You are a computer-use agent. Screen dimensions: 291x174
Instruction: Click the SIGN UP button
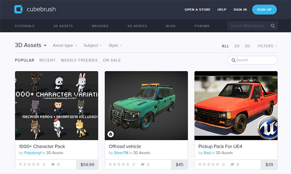click(264, 9)
